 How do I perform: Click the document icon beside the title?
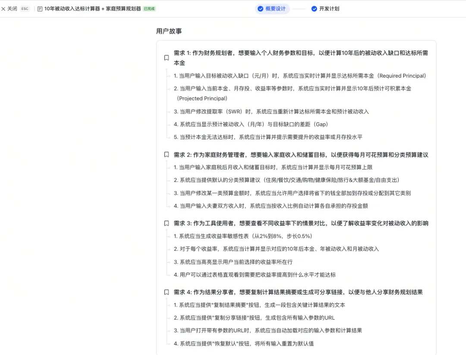coord(40,9)
